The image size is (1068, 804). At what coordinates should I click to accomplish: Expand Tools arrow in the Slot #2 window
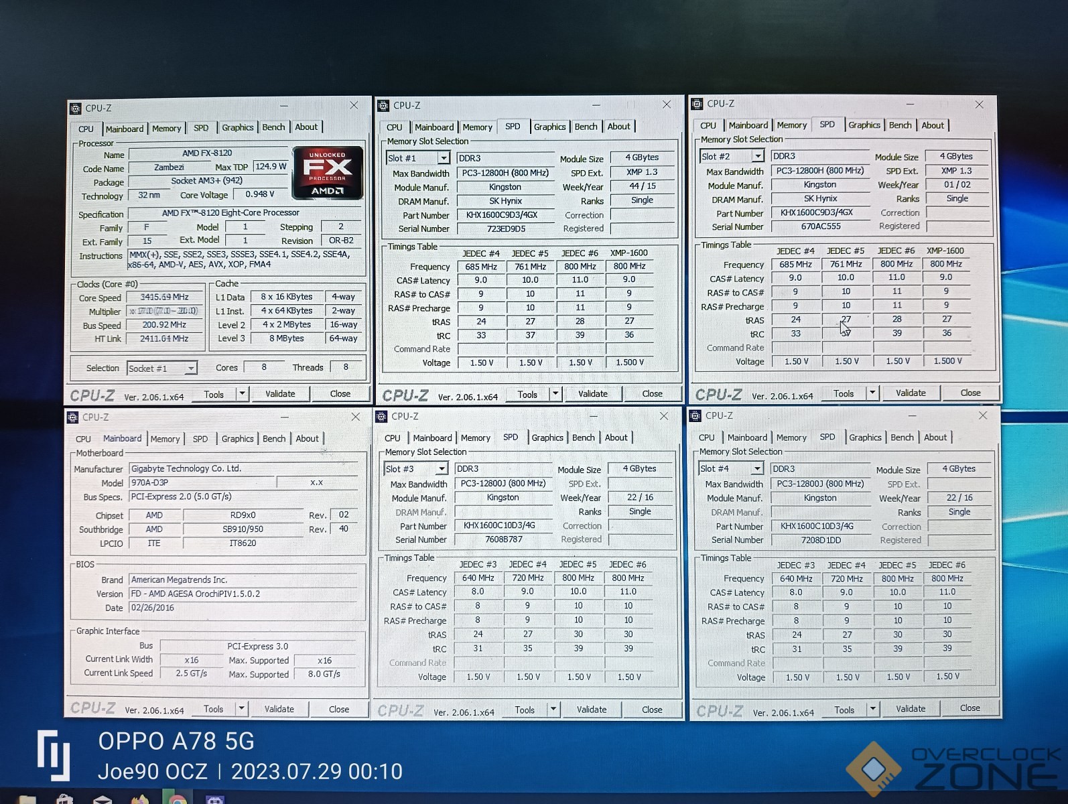[x=872, y=393]
